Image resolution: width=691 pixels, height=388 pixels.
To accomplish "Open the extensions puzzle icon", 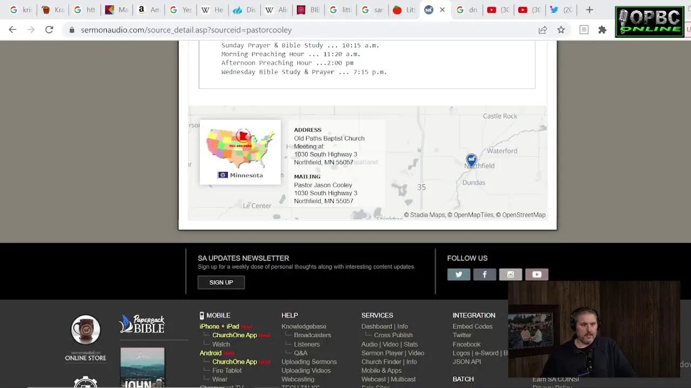I will [x=602, y=30].
